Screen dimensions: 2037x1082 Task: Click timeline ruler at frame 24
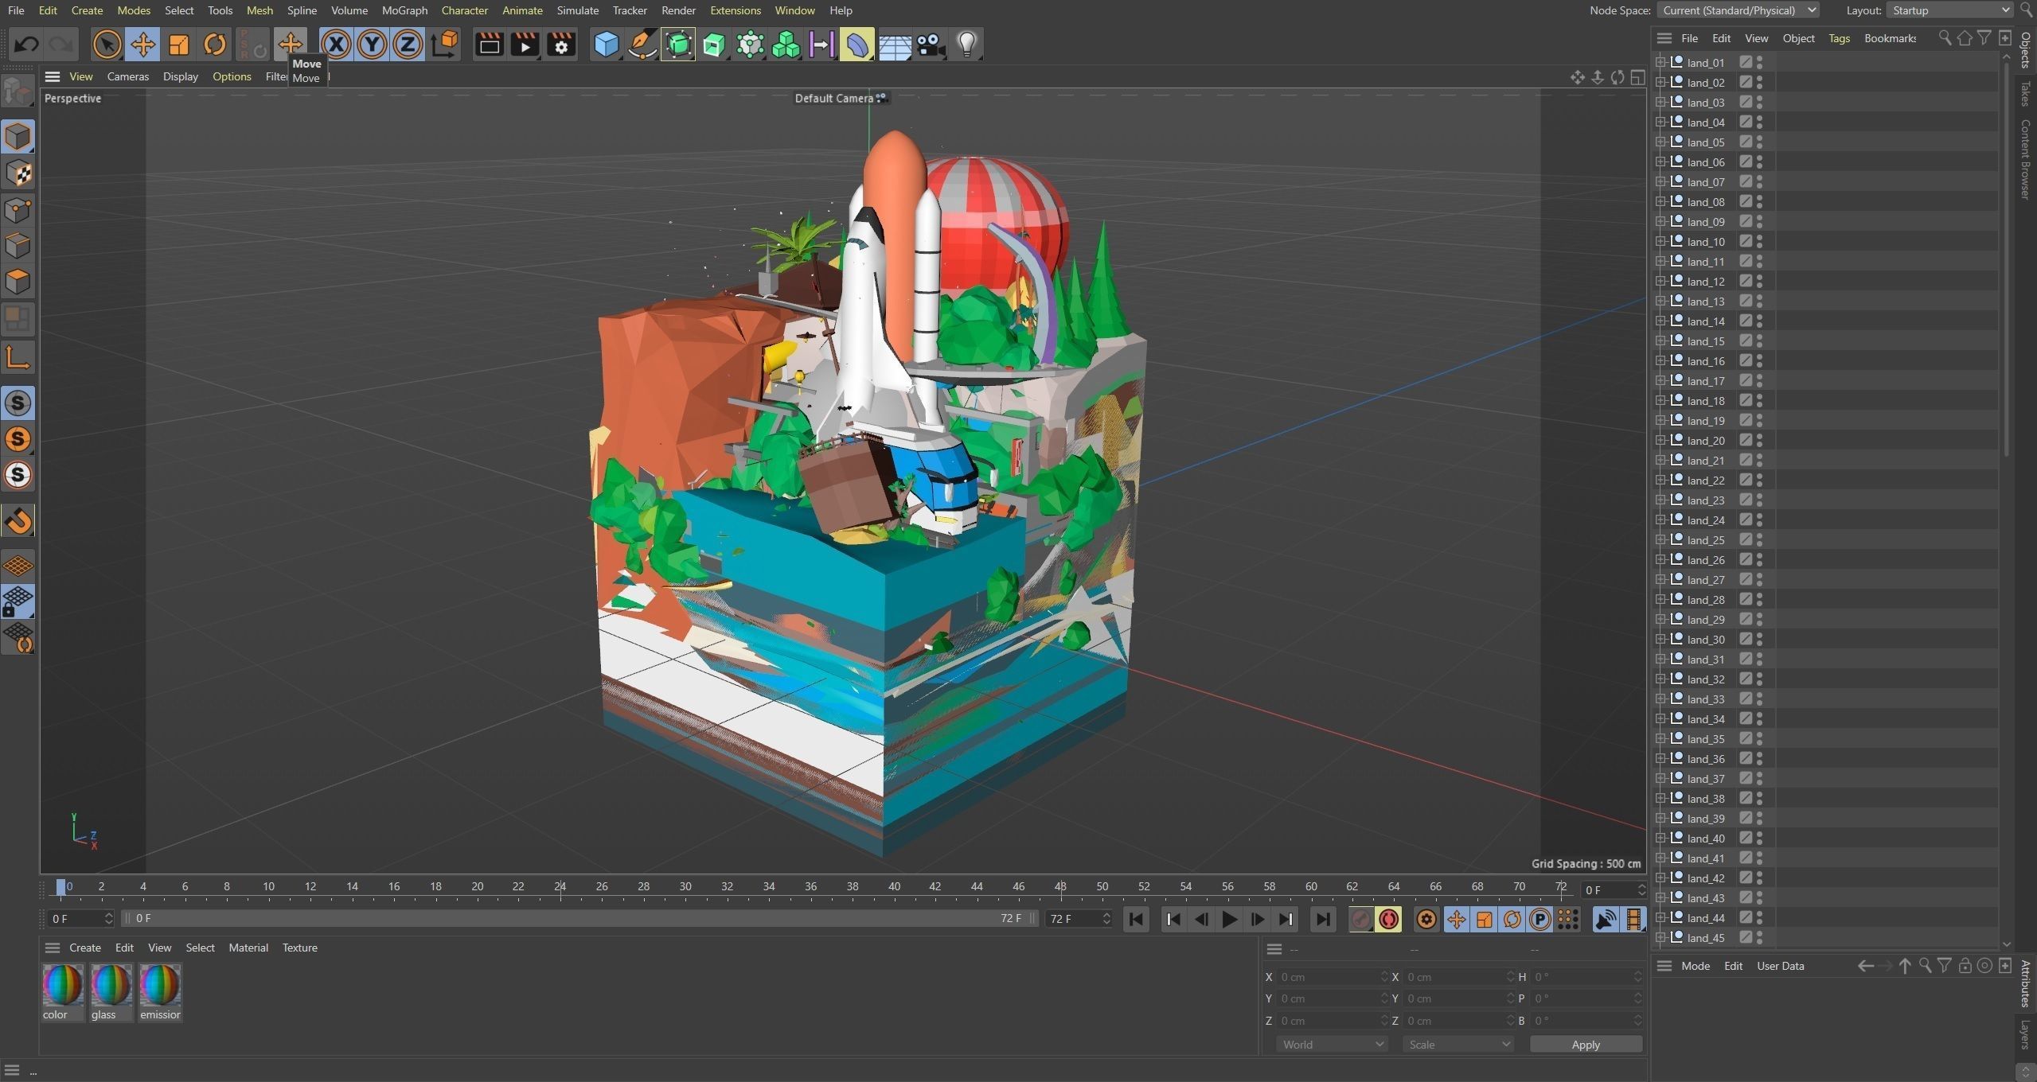click(x=560, y=887)
